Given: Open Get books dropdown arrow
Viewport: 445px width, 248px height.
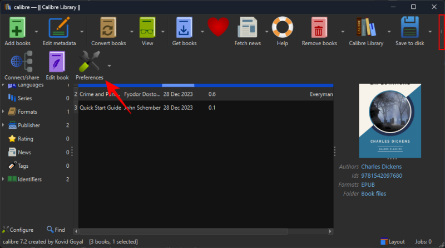Looking at the screenshot, I should 202,31.
